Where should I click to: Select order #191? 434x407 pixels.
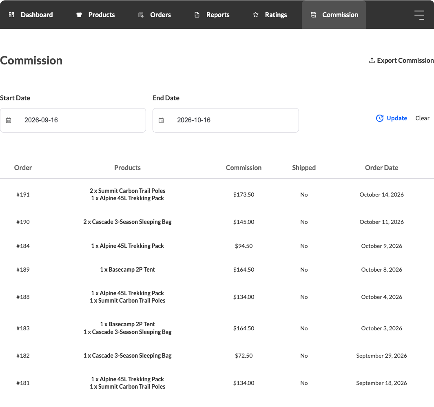point(23,195)
